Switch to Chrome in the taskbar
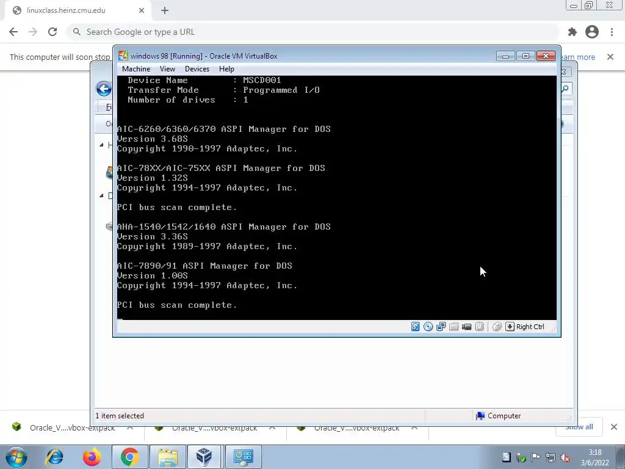Viewport: 625px width, 469px height. pos(129,457)
